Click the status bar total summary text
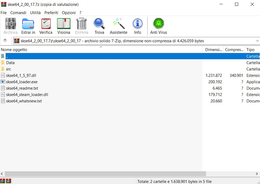Image resolution: width=260 pixels, height=184 pixels. point(174,182)
